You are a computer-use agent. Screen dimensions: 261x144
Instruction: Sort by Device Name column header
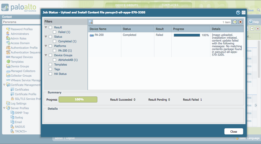coord(105,29)
